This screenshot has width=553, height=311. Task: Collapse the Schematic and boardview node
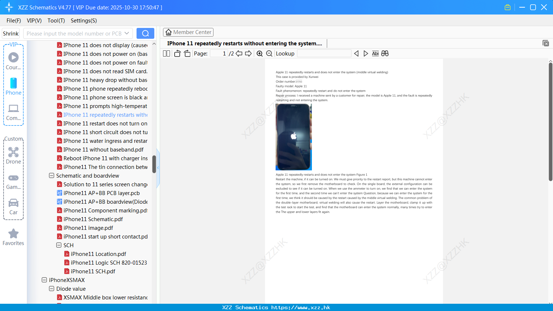coord(52,175)
